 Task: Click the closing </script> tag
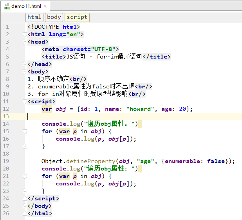pyautogui.click(x=43, y=198)
